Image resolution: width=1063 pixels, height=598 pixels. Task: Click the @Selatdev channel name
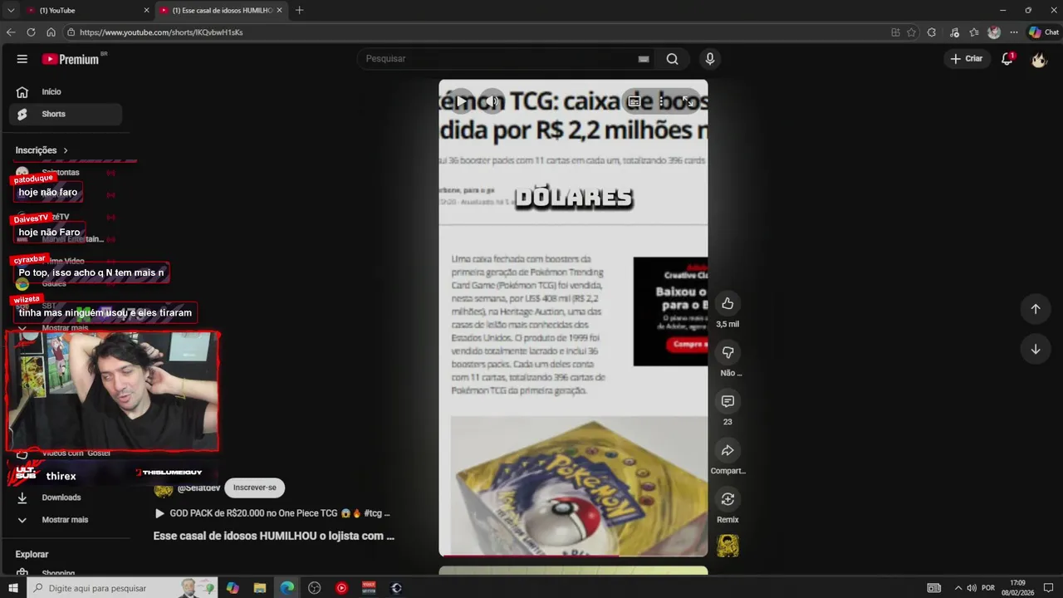click(x=198, y=488)
